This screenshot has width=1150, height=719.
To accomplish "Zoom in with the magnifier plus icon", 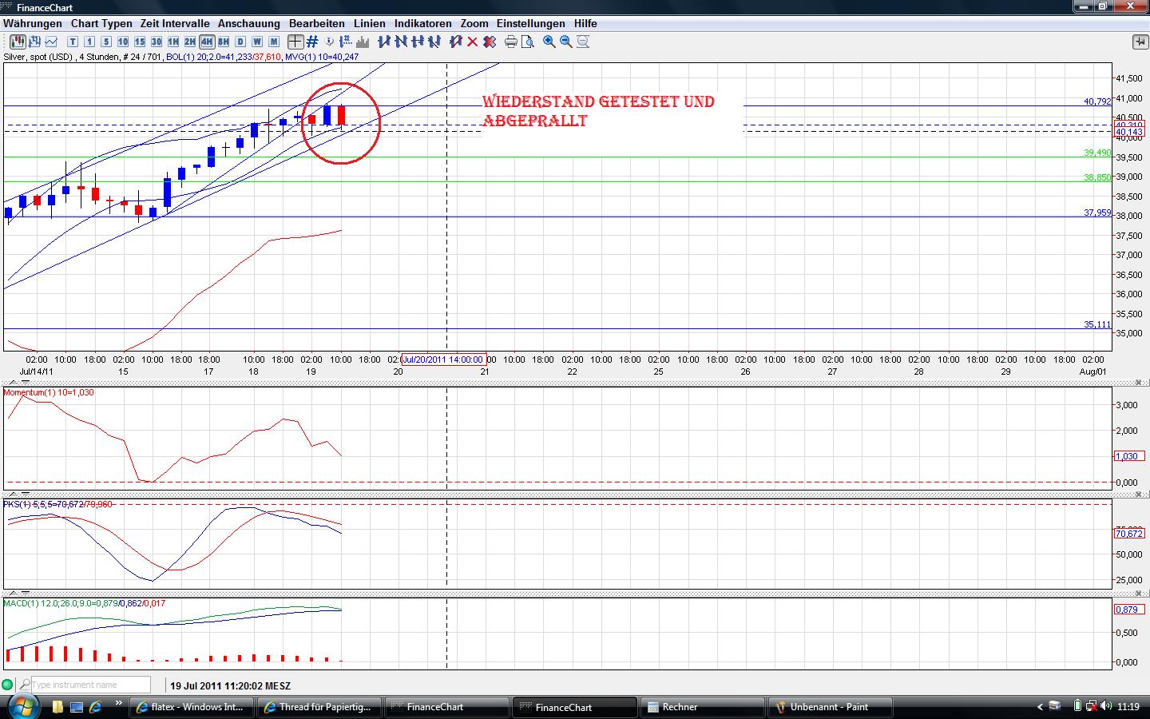I will [549, 42].
